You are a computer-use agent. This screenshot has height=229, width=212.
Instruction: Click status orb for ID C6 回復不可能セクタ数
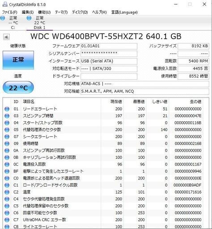[7, 213]
